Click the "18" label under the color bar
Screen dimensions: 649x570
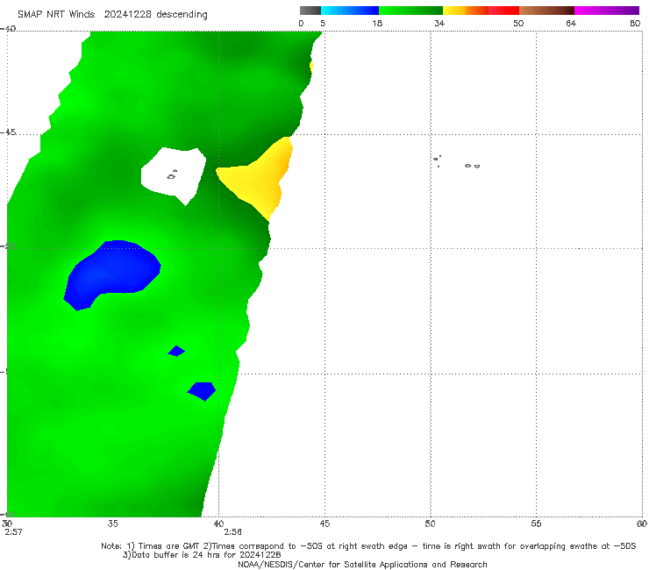tap(377, 23)
